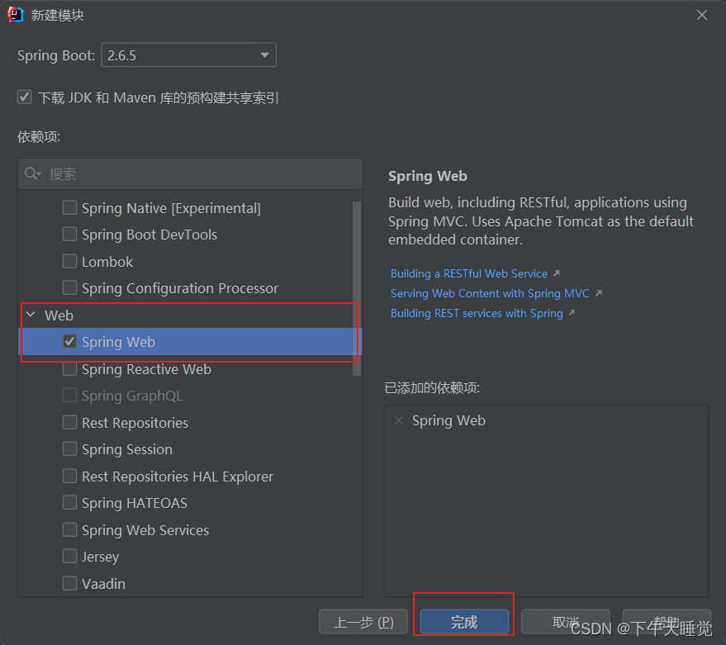Image resolution: width=726 pixels, height=645 pixels.
Task: Click the Cancel (取消) button
Action: (565, 621)
